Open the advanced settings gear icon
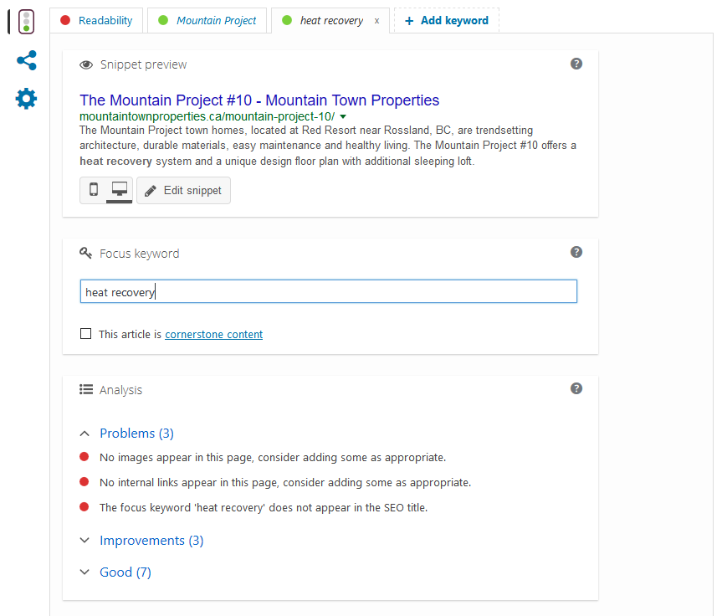The height and width of the screenshot is (616, 722). tap(26, 99)
